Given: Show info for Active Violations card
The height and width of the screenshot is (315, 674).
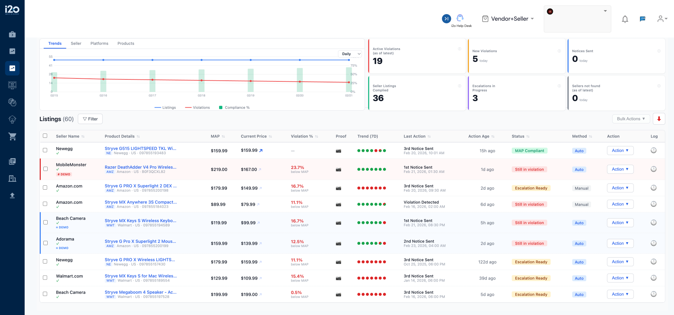Looking at the screenshot, I should [x=460, y=49].
